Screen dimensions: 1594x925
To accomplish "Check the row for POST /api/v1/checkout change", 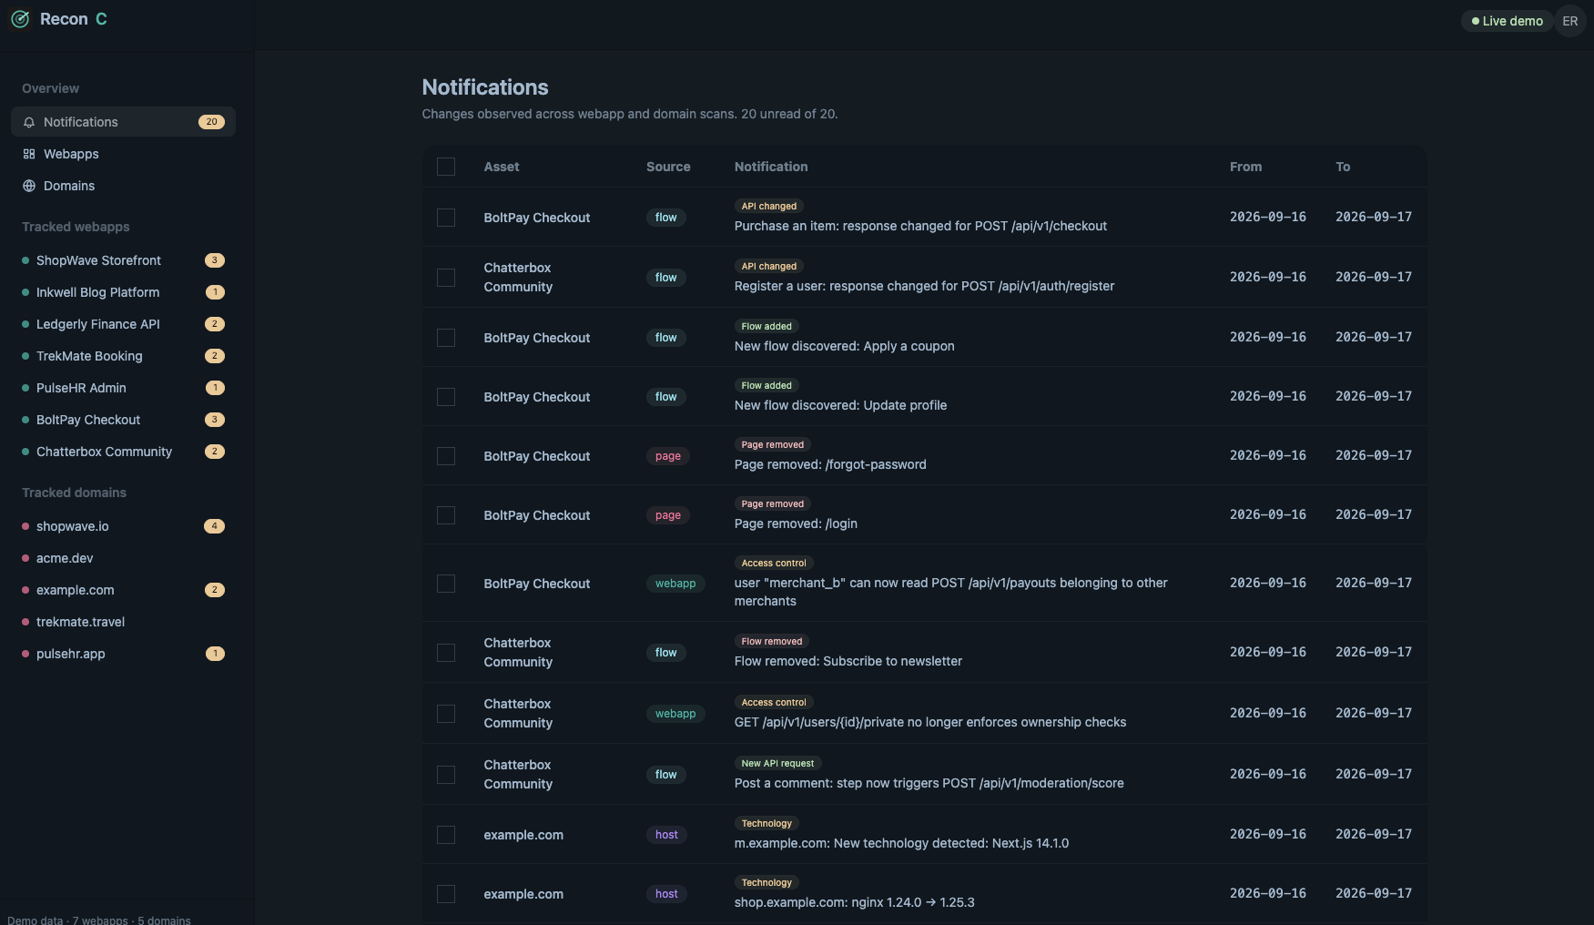I will click(446, 218).
